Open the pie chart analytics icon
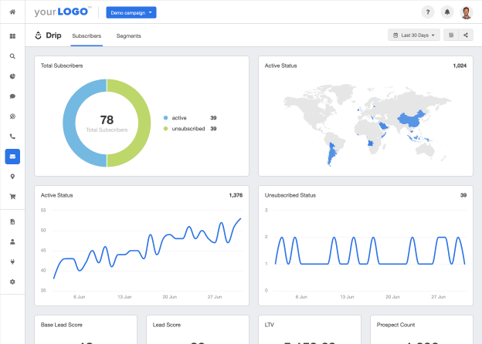 (12, 76)
